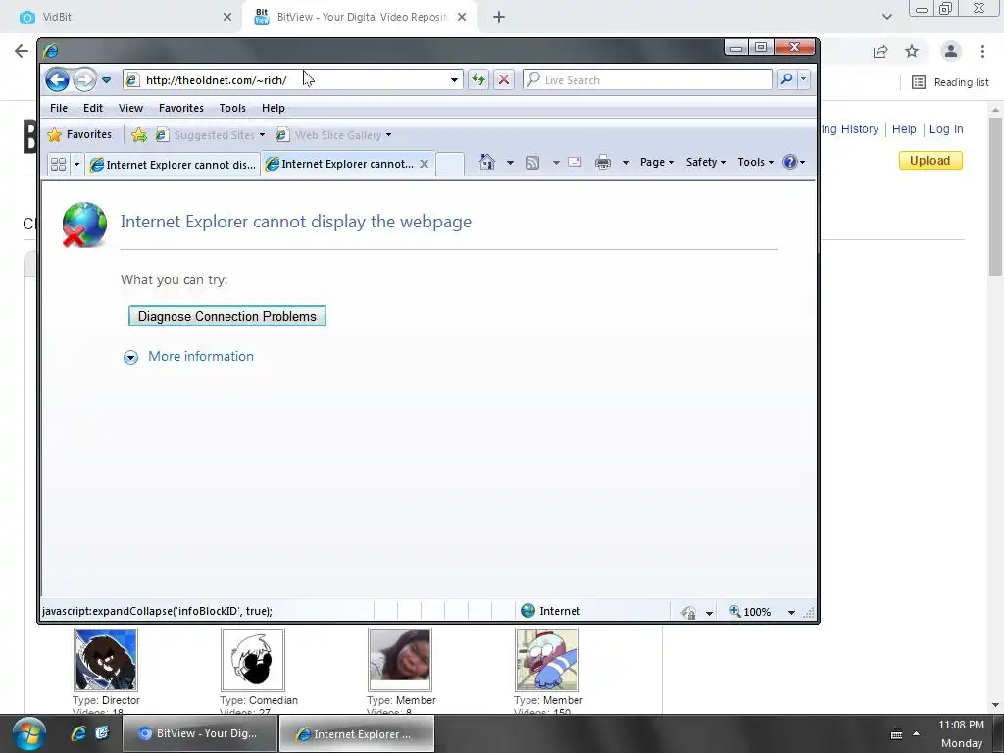Screen dimensions: 1004x753
Task: Open the Favorites menu in the menu bar
Action: coord(181,108)
